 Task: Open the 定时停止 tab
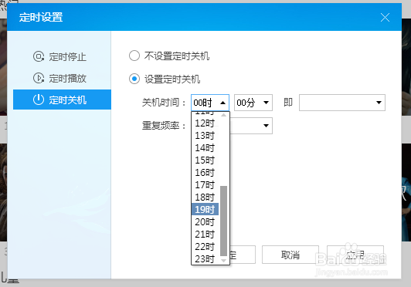coord(62,56)
